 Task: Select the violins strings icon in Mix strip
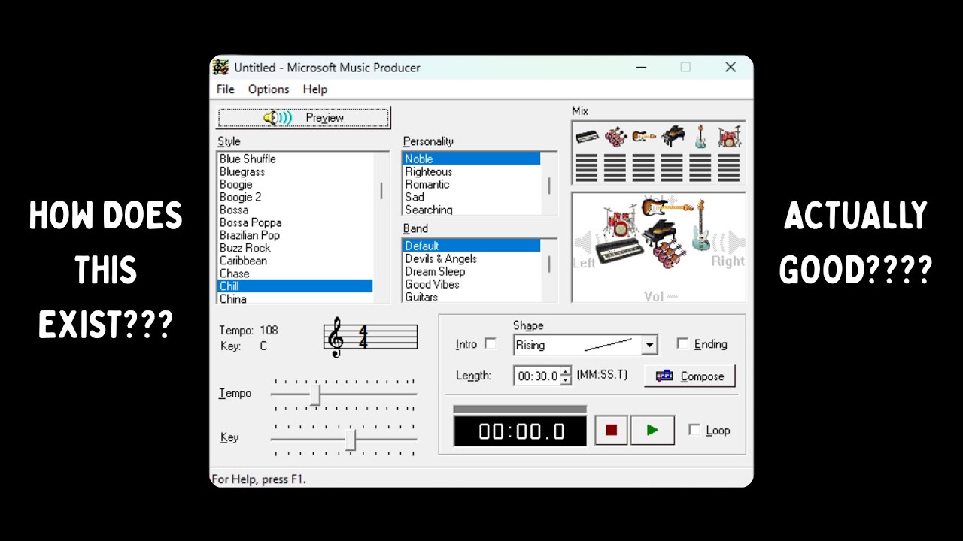(615, 137)
